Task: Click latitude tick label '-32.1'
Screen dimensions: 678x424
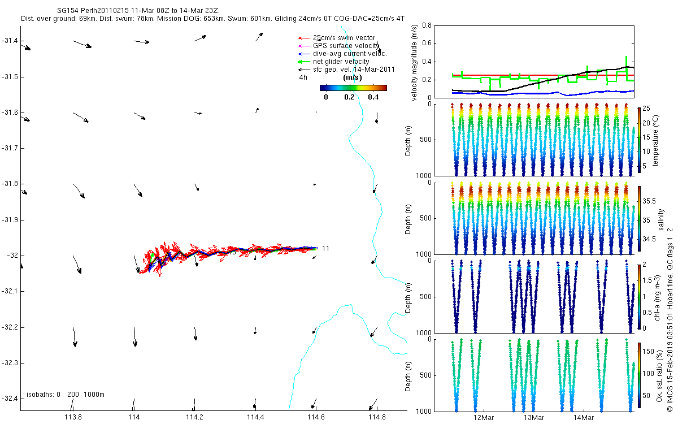Action: (10, 291)
